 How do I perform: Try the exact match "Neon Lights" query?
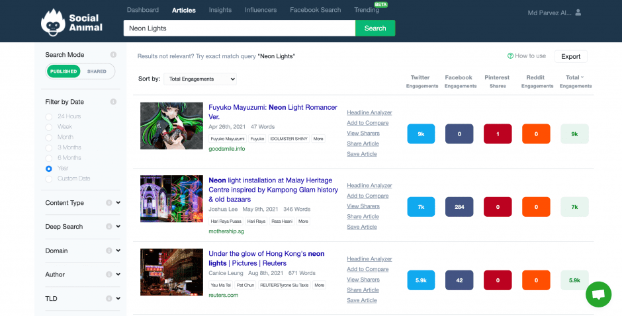[x=277, y=56]
